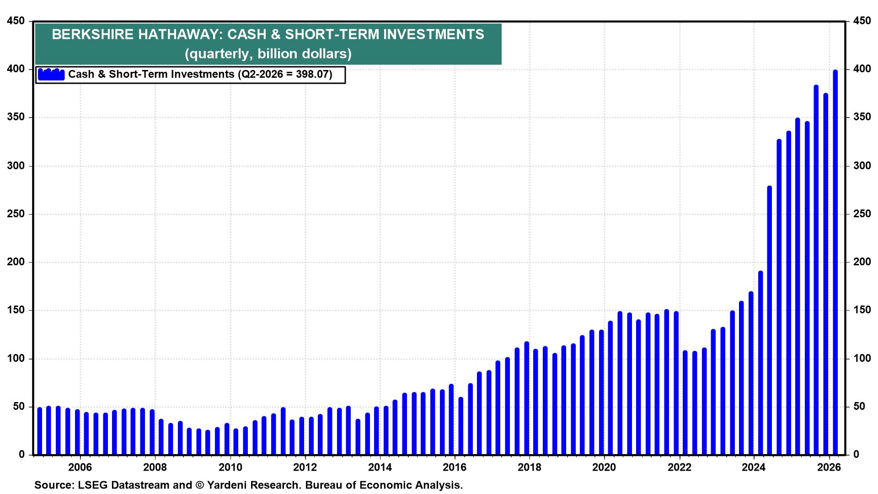The height and width of the screenshot is (494, 878).
Task: Click the right y-axis label 300
Action: tap(862, 166)
